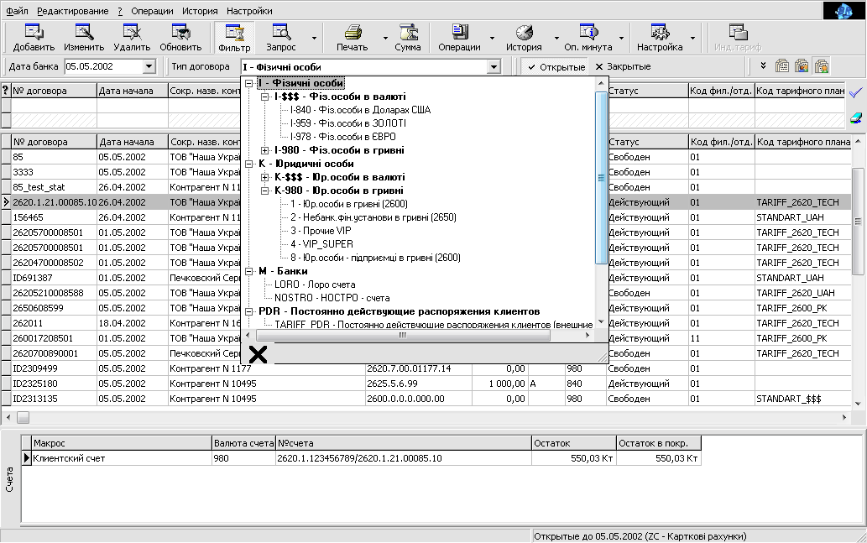Click the contracts grid vertical scrollbar thumb
867x543 pixels.
[x=858, y=222]
